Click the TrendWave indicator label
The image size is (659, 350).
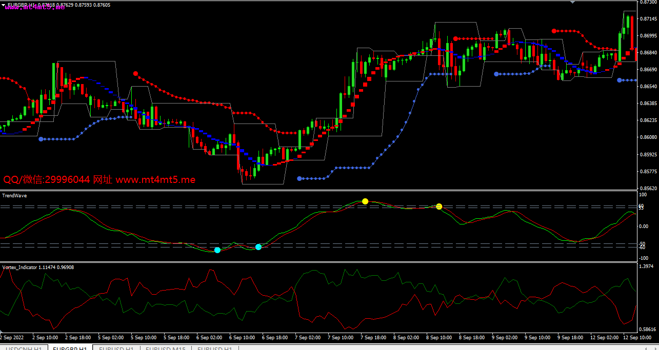click(15, 196)
